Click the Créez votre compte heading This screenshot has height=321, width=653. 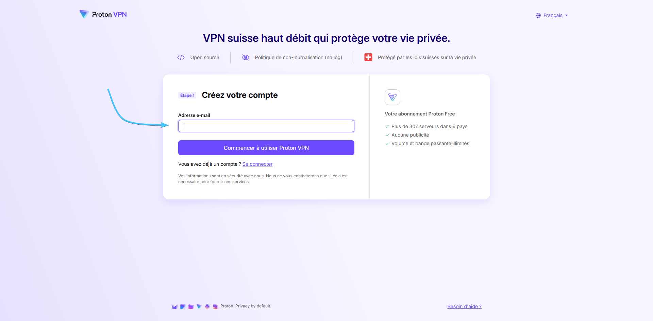pos(240,95)
